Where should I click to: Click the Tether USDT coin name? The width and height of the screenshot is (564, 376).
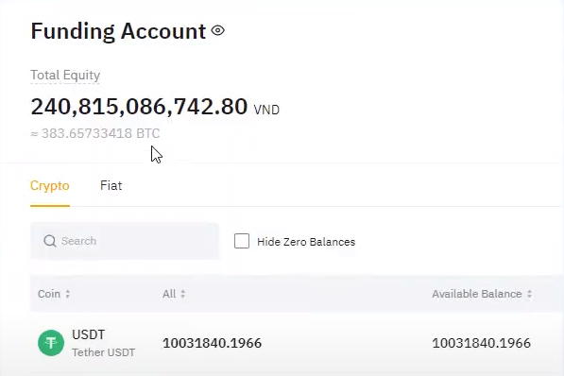click(103, 352)
